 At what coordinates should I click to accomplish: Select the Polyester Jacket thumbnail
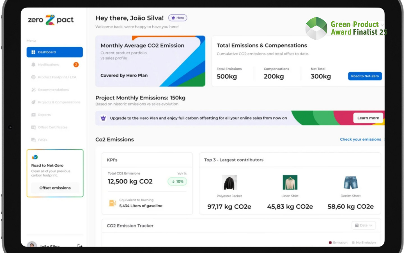coord(229,182)
